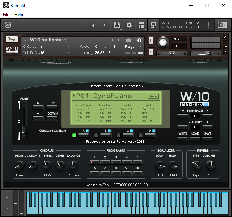The width and height of the screenshot is (232, 217).
Task: Click the SAVE button
Action: tap(207, 138)
